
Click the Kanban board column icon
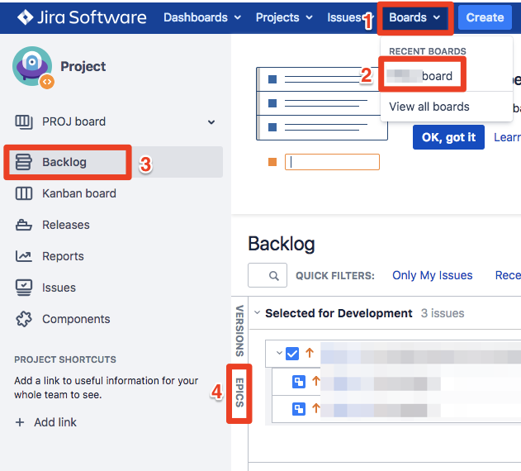24,193
